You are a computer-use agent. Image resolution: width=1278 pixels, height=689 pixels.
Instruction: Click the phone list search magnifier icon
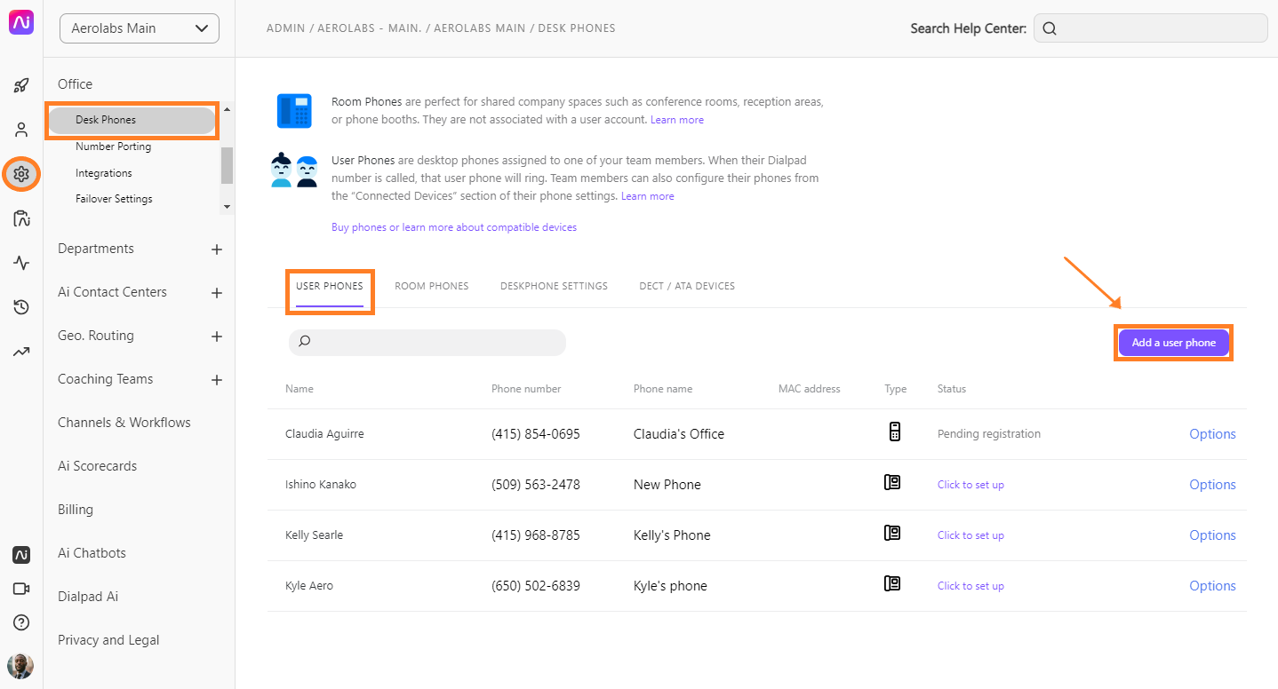point(305,342)
